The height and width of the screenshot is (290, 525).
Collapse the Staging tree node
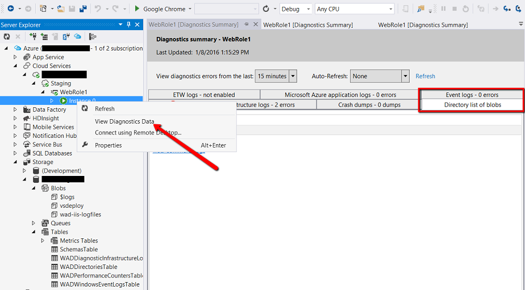pos(34,83)
